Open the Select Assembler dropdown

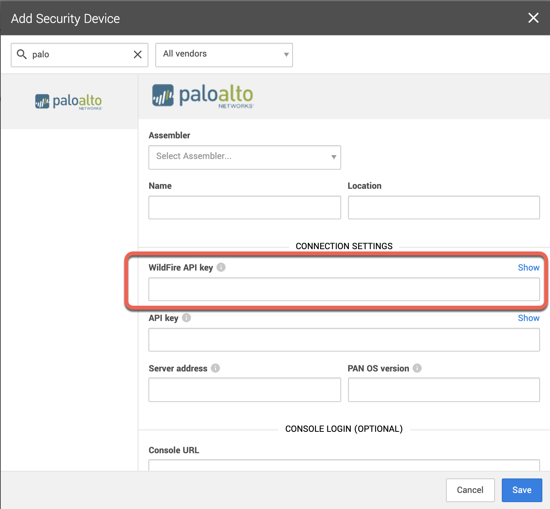245,157
